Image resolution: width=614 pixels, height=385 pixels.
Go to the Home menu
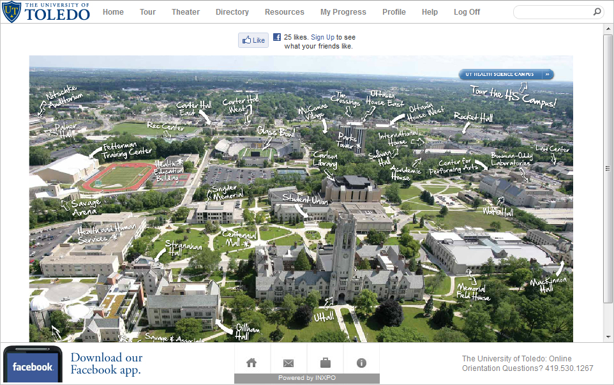pyautogui.click(x=113, y=12)
